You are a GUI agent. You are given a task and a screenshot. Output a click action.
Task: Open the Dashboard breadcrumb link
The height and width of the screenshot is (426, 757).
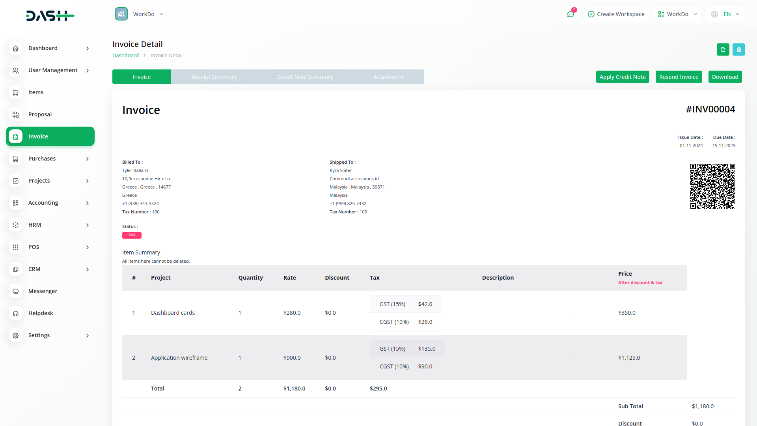pos(125,55)
